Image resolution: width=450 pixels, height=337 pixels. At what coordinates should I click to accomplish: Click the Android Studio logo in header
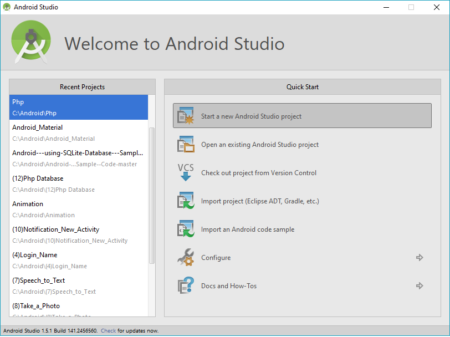pos(31,42)
